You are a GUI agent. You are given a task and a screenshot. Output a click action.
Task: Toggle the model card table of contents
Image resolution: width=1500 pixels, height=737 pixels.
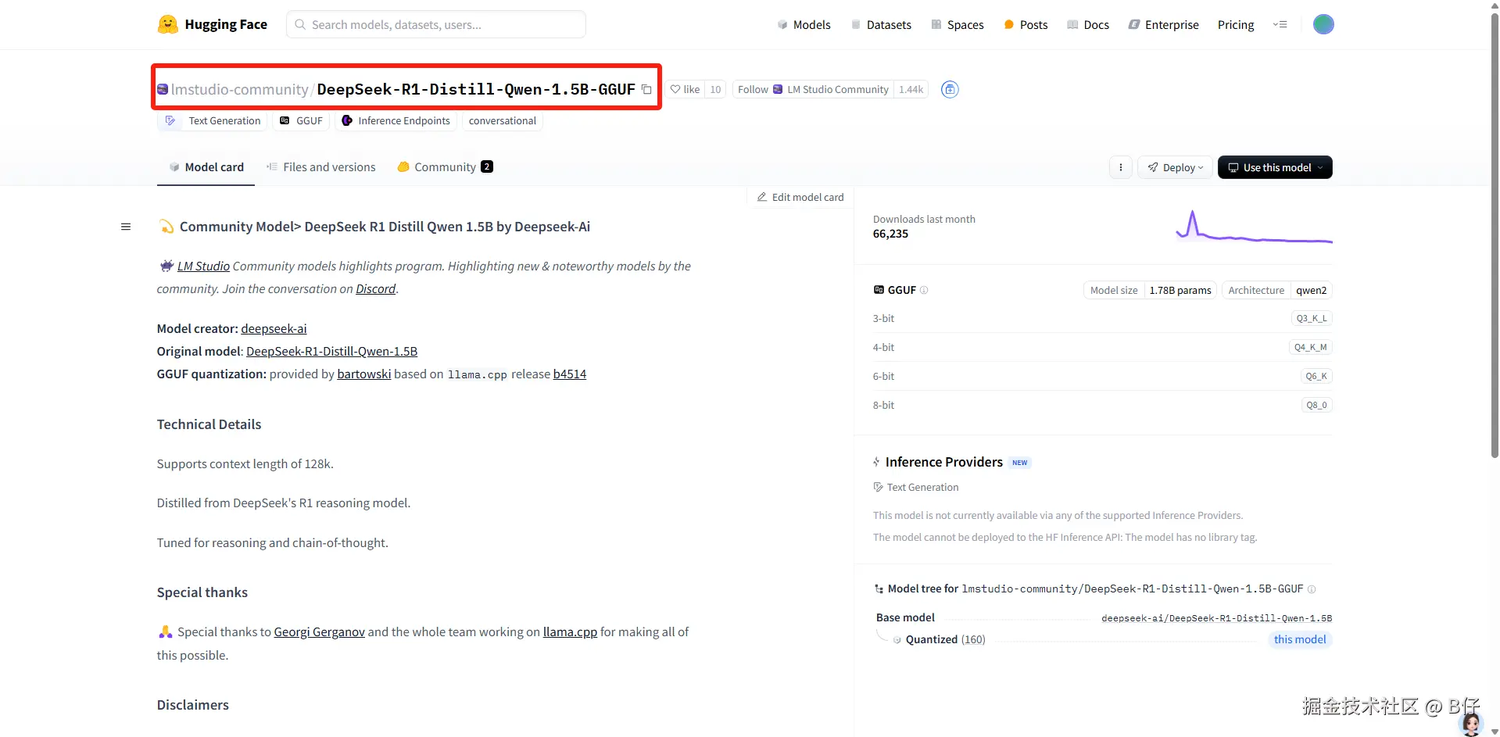126,227
